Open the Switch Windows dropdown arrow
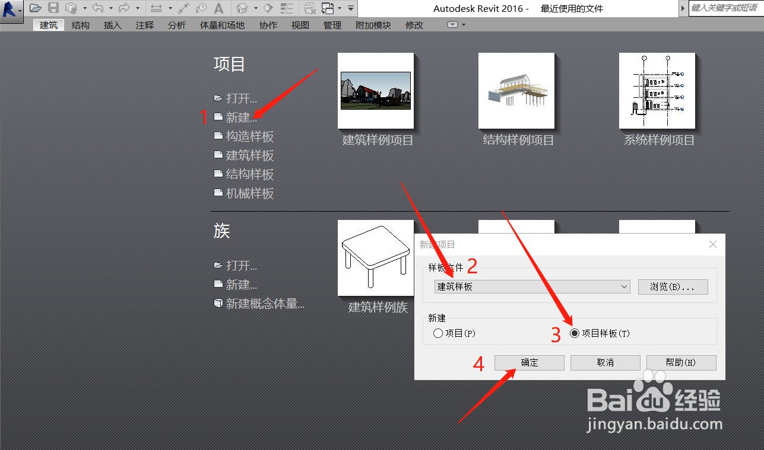Screen dimensions: 764x450 [x=340, y=8]
